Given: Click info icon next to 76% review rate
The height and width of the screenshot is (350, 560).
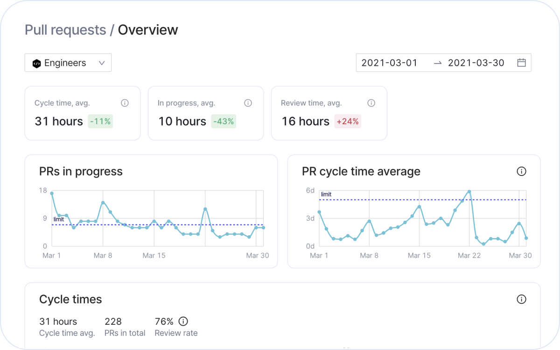Looking at the screenshot, I should point(183,321).
